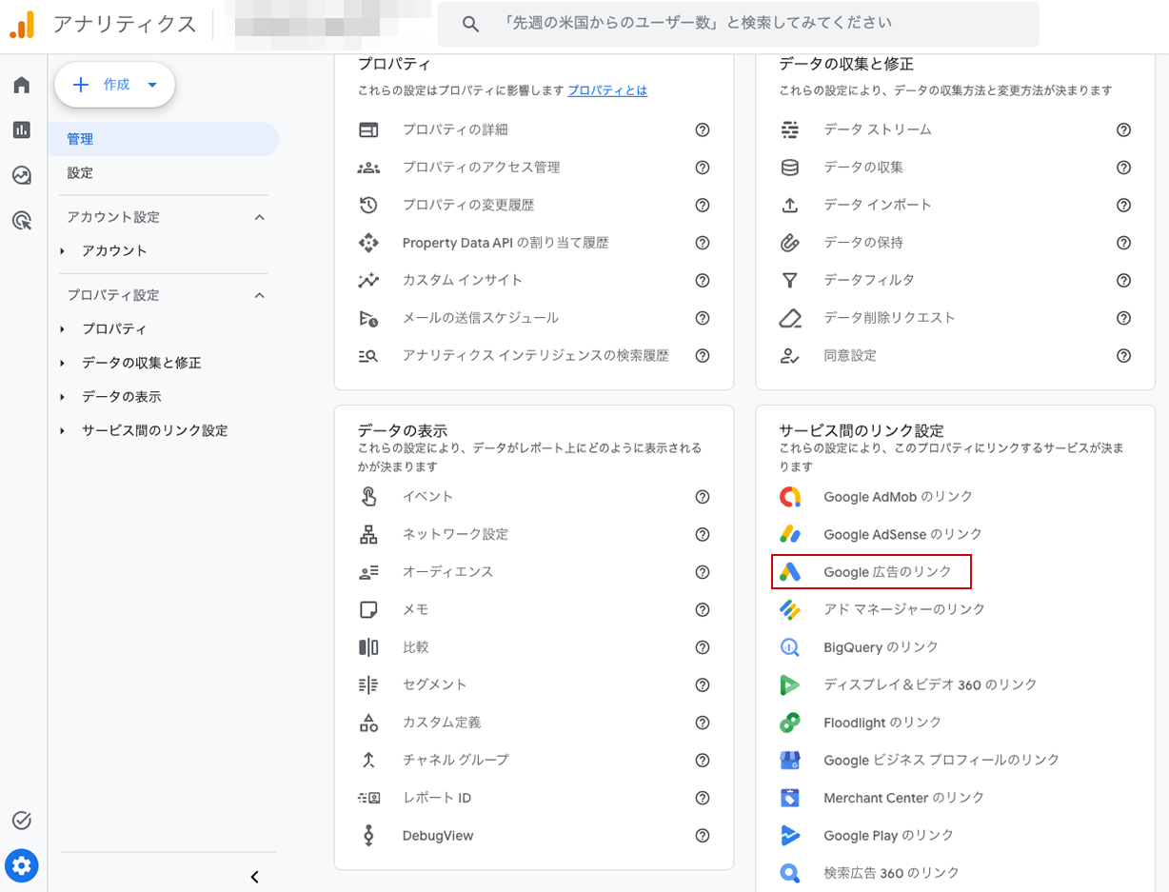
Task: Click the BigQuery icon
Action: tap(789, 647)
